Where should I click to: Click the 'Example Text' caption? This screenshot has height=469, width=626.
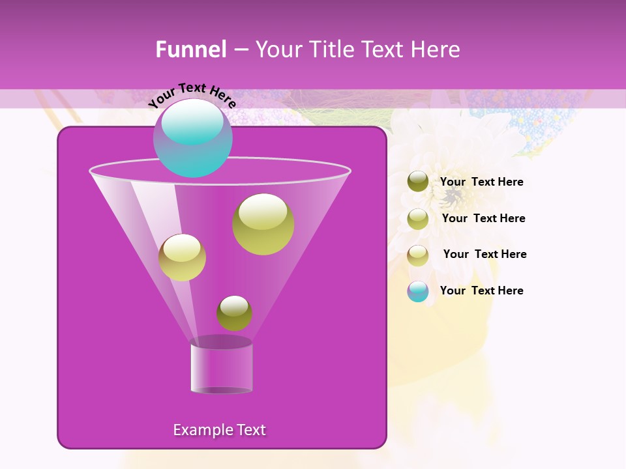[x=220, y=430]
